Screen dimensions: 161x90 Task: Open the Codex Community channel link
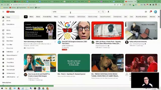click(33, 78)
